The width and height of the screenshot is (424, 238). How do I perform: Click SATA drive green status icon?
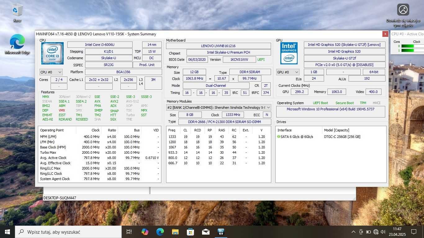point(279,137)
